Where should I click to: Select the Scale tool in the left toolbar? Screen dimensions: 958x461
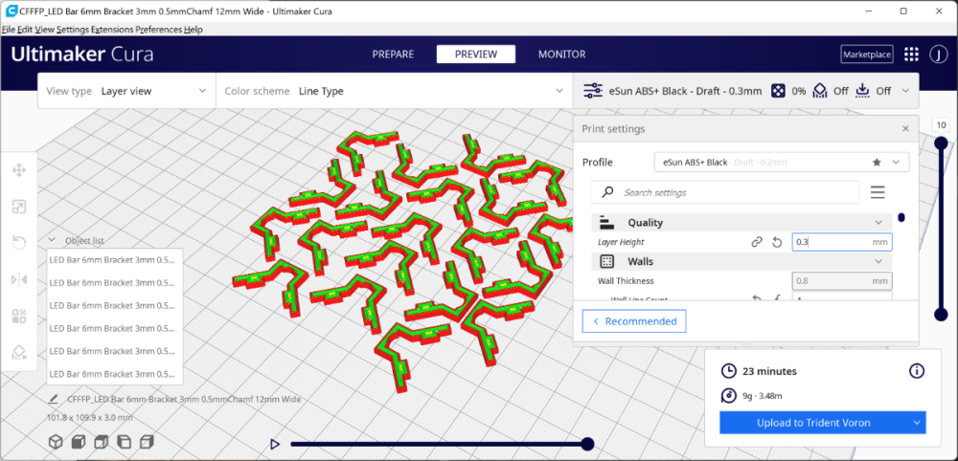point(19,207)
